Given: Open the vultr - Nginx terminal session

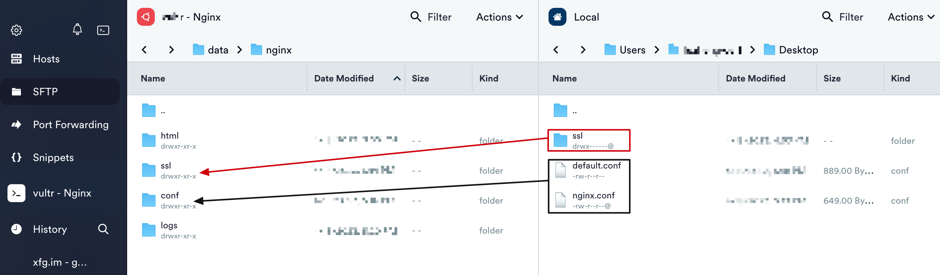Looking at the screenshot, I should tap(62, 193).
